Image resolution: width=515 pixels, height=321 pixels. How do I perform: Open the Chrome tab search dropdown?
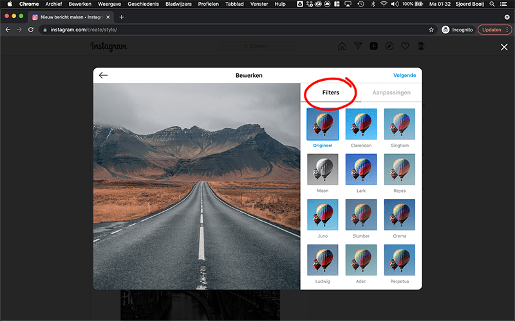coord(507,17)
